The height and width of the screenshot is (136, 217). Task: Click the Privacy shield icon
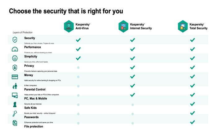(15, 68)
